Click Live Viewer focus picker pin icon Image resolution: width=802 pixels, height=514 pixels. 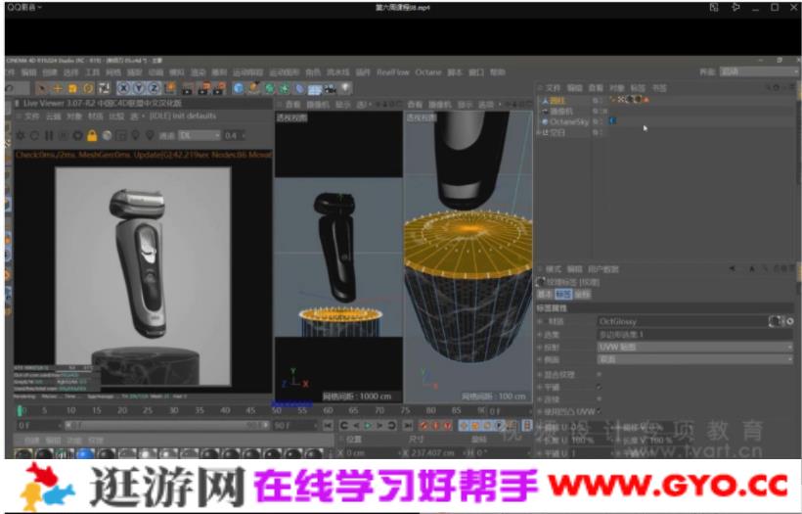(136, 136)
